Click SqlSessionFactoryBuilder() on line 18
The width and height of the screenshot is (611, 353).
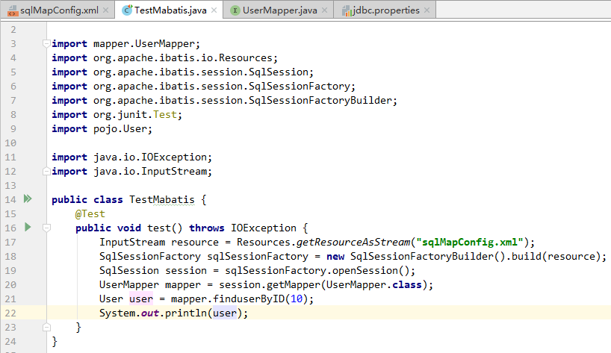pos(427,257)
